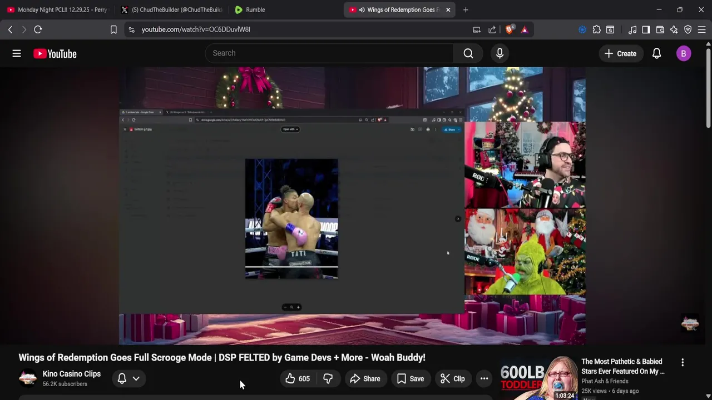Click the magnifier search button
Image resolution: width=712 pixels, height=400 pixels.
tap(468, 53)
